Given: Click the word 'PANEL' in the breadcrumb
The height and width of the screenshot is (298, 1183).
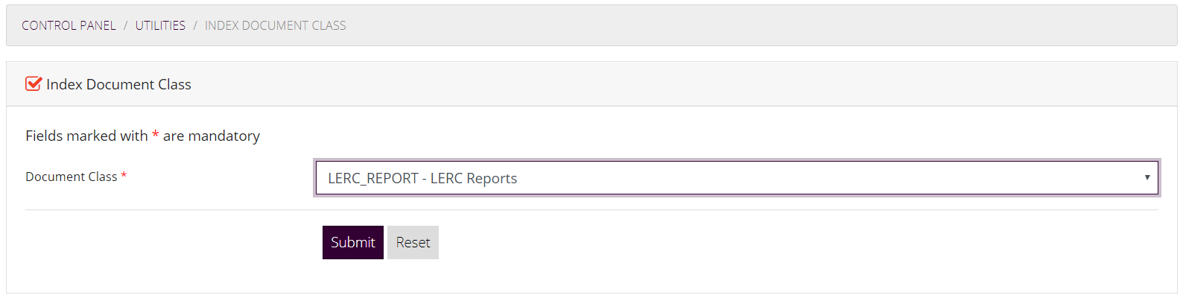Looking at the screenshot, I should 98,25.
